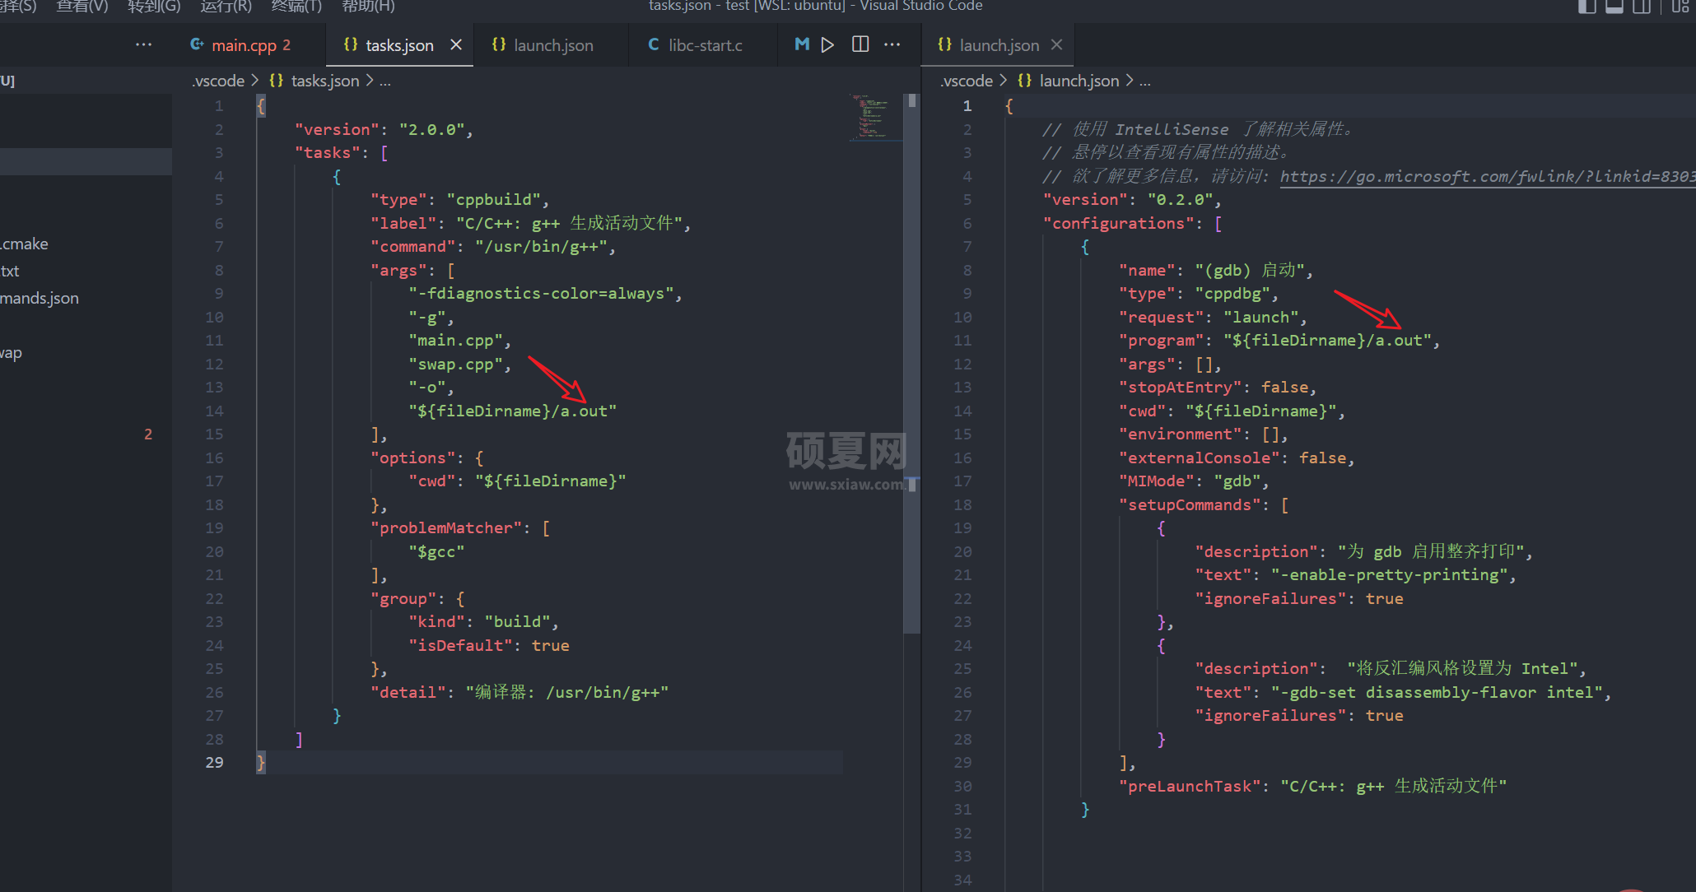This screenshot has width=1696, height=892.
Task: Click the "isDefault": true line
Action: (x=489, y=645)
